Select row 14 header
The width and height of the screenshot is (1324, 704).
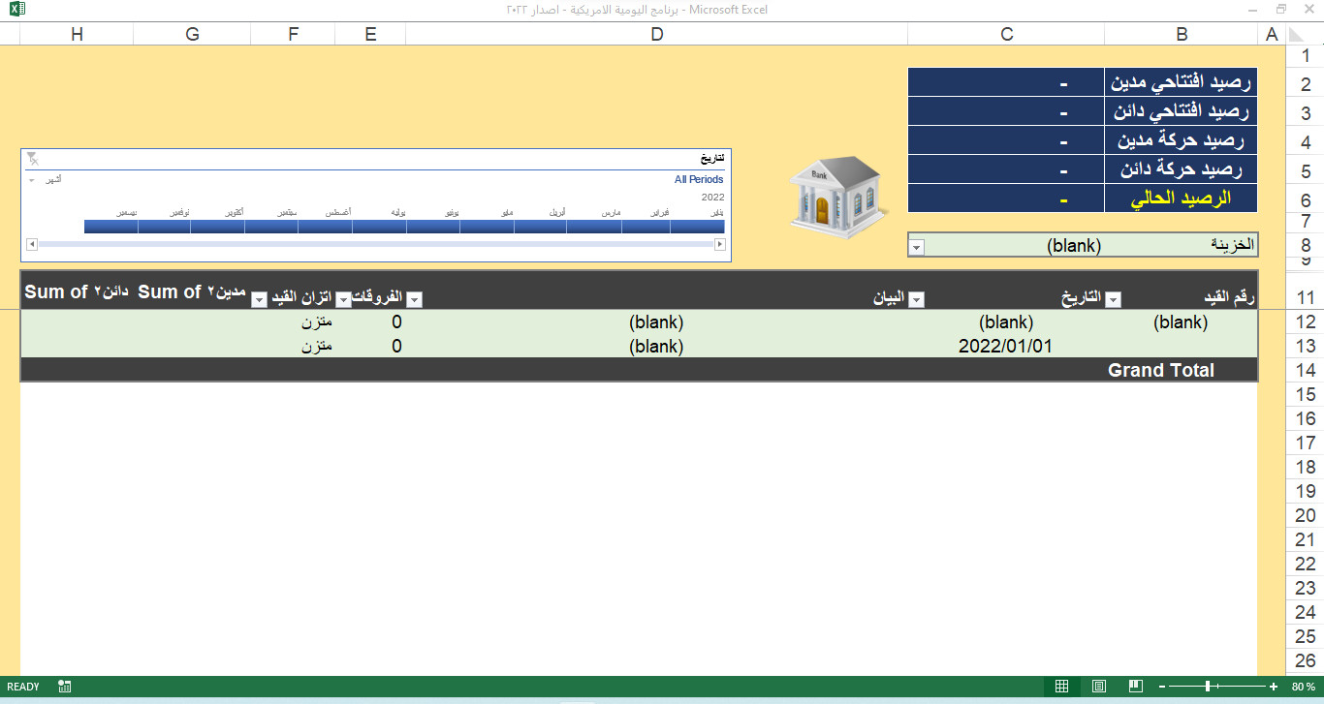point(1305,371)
